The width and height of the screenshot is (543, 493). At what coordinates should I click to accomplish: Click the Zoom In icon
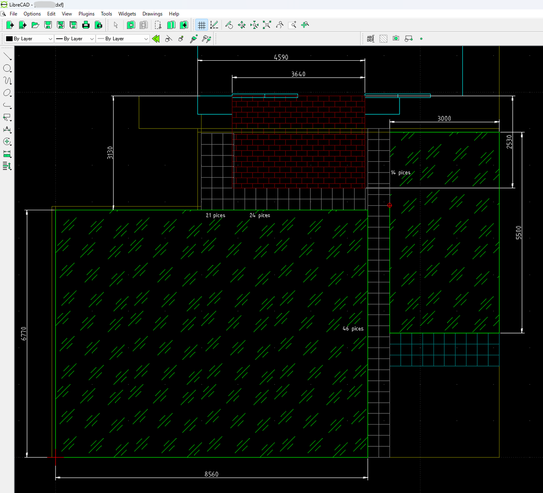tap(242, 25)
